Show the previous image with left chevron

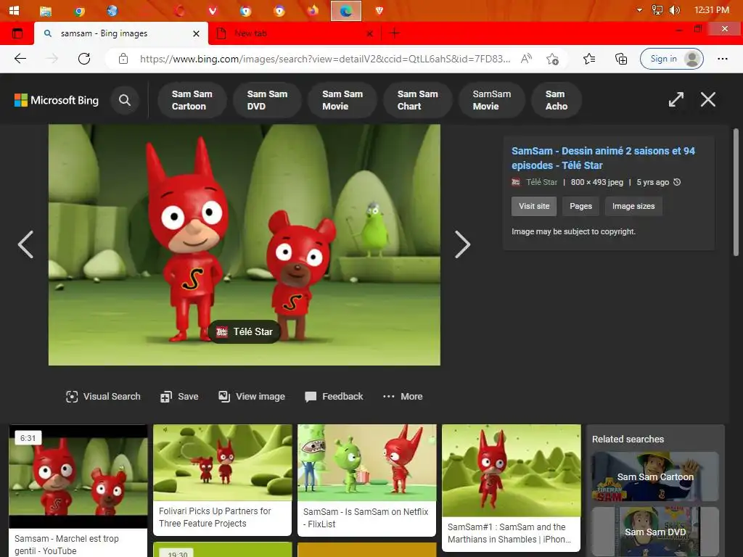click(25, 244)
